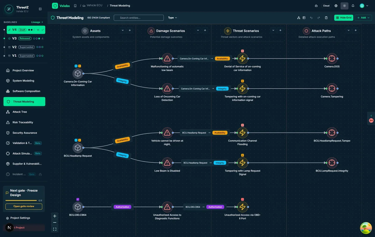This screenshot has width=375, height=237.
Task: Add new damage scenario plus button
Action: click(205, 30)
